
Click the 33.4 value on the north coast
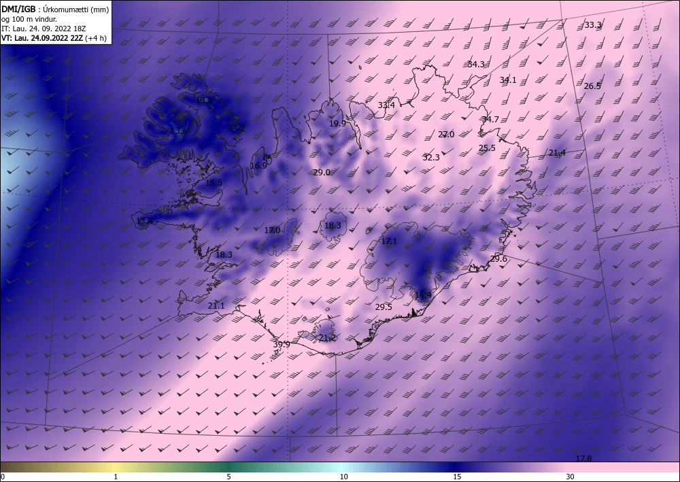coord(386,105)
